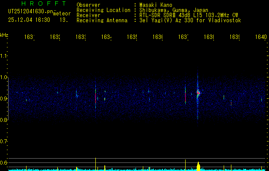269x171 pixels.
Task: Click the green HROFFT title text
Action: coord(44,3)
